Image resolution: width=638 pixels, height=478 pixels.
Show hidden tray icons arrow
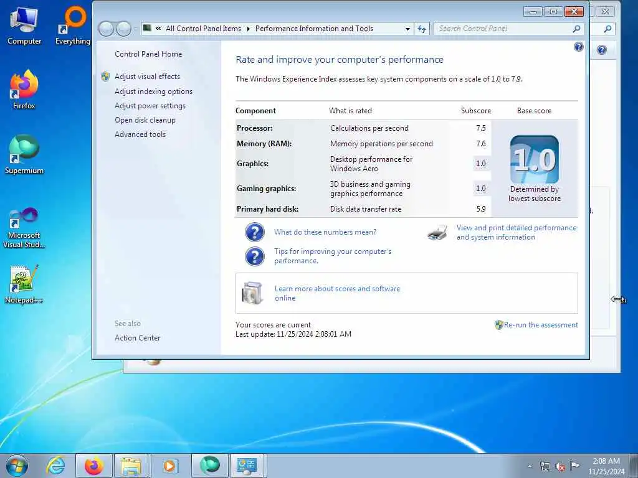tap(530, 466)
